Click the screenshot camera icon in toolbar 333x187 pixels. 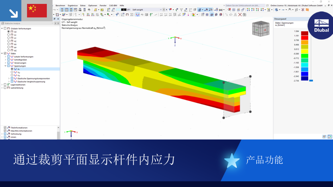245,15
